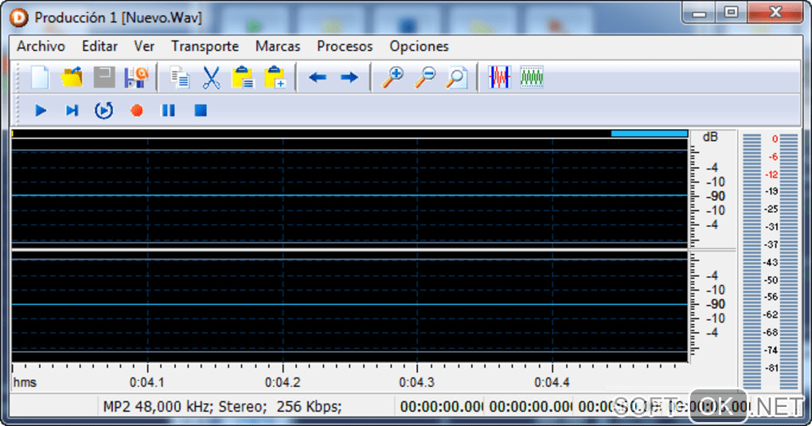Click the 0:04.4 mark on timeline ruler
The height and width of the screenshot is (426, 812).
coord(552,382)
